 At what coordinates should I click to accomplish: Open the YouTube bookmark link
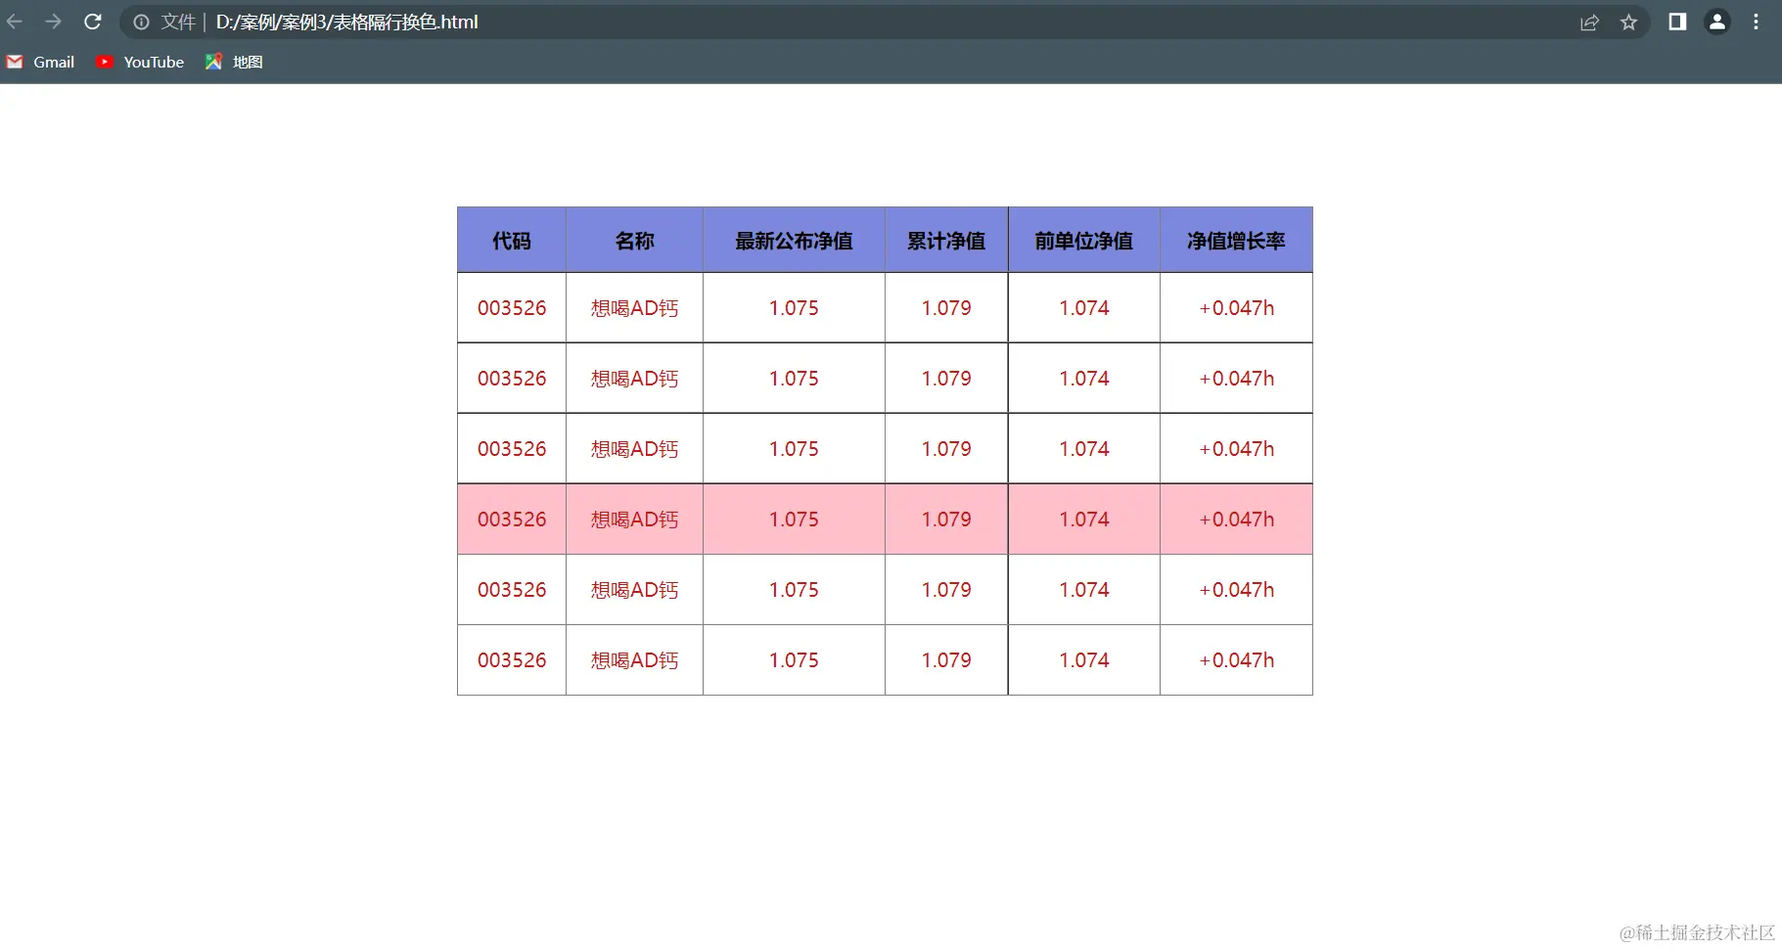tap(154, 62)
